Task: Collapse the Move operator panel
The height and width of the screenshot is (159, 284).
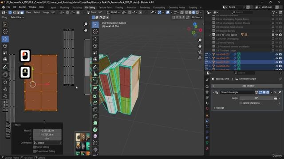Action: pyautogui.click(x=13, y=125)
